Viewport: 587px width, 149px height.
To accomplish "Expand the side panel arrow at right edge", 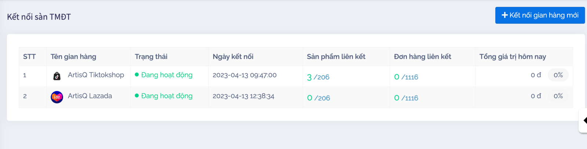I will pos(584,120).
